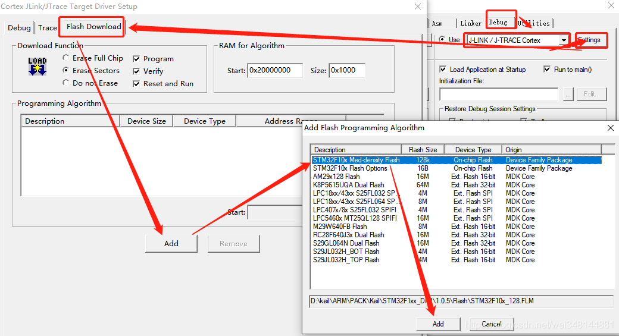
Task: Sort by Flash Size column header
Action: [x=423, y=150]
